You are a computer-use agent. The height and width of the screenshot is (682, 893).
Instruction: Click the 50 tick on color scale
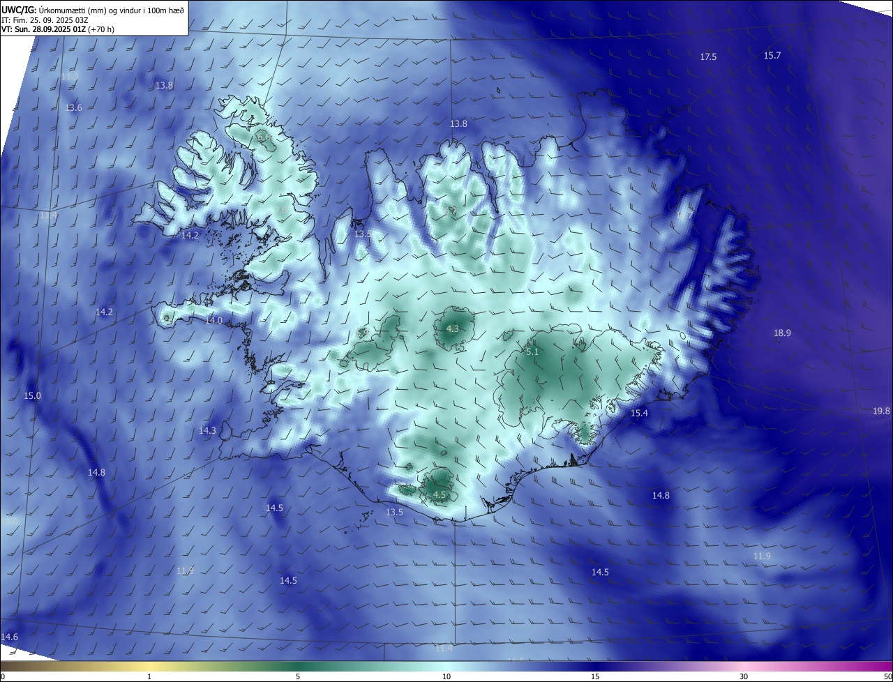click(887, 676)
